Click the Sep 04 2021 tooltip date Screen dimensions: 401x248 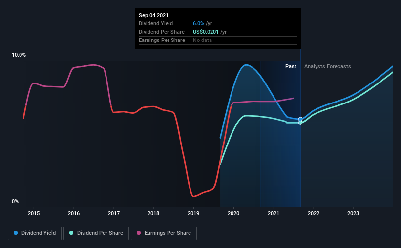(153, 15)
